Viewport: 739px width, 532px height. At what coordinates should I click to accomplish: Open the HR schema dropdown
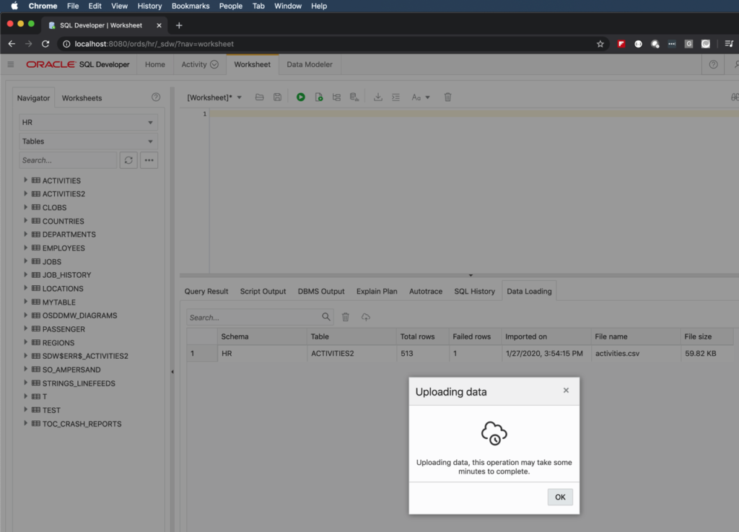(x=88, y=122)
